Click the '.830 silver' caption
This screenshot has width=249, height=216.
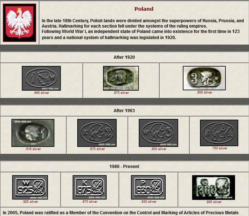point(148,202)
